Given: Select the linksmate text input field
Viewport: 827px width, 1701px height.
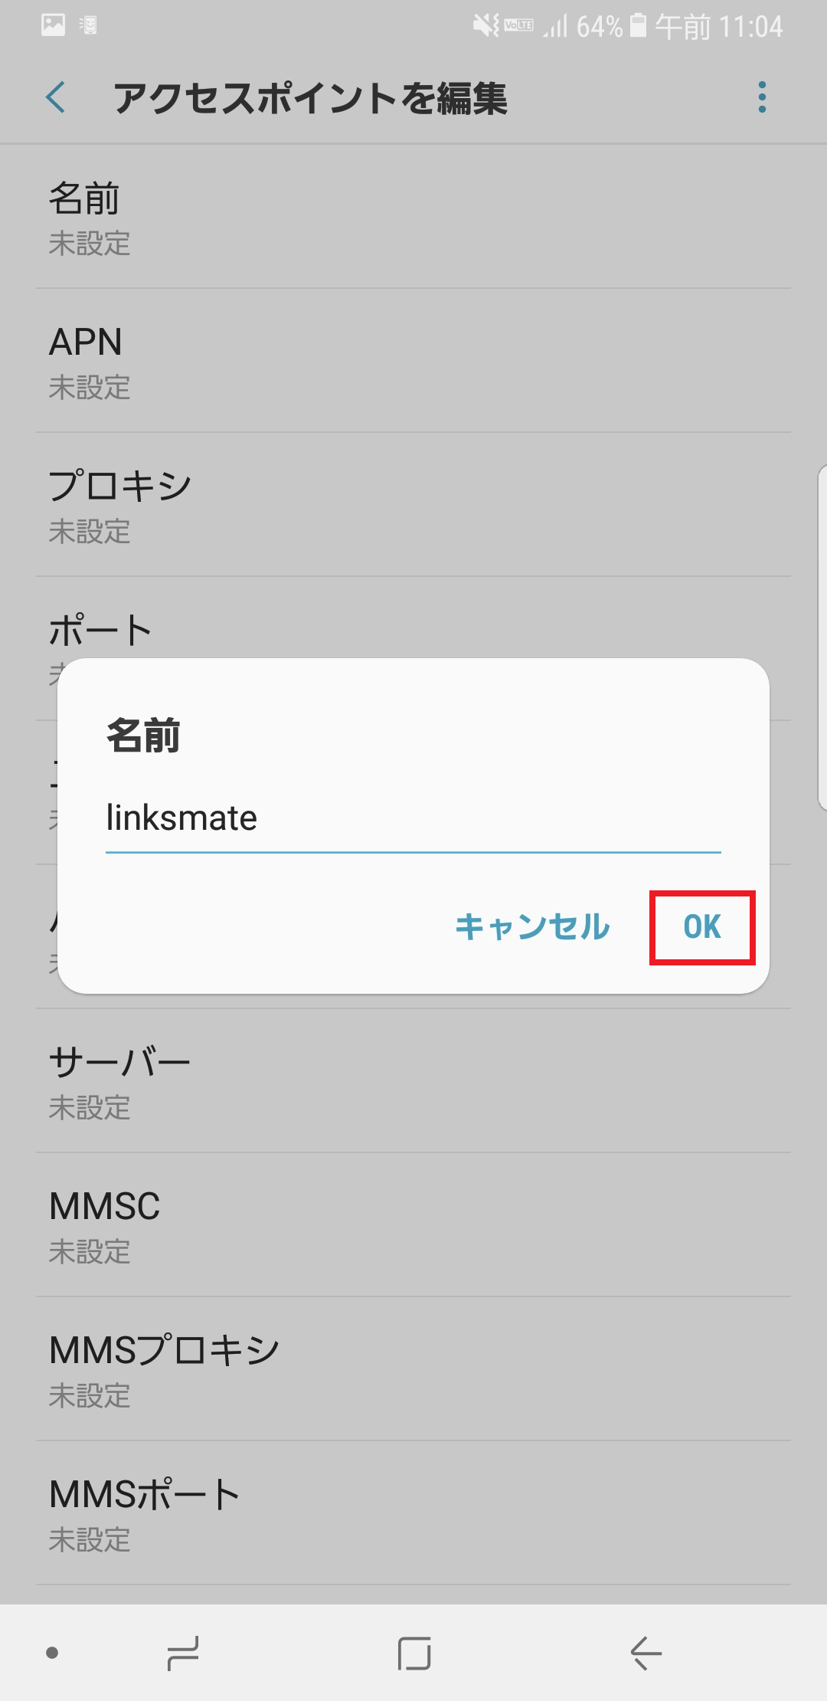Looking at the screenshot, I should (x=413, y=818).
